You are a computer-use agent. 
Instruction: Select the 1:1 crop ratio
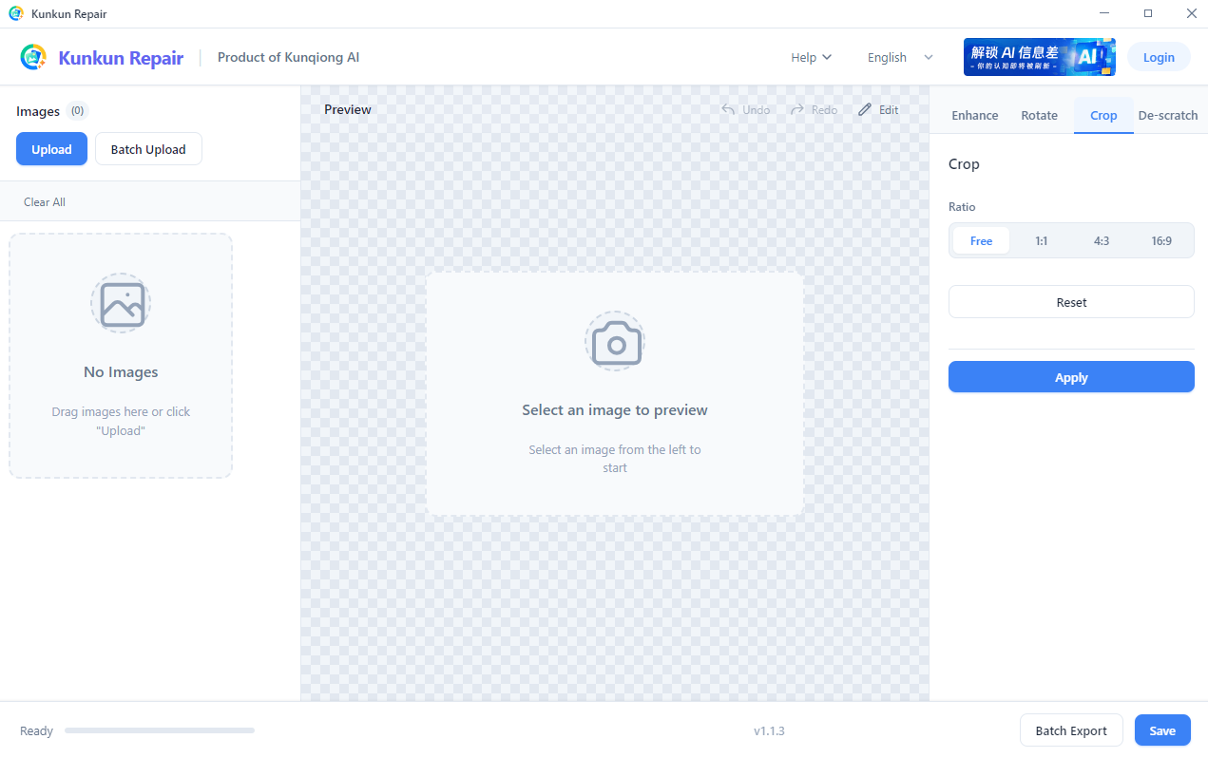point(1041,241)
